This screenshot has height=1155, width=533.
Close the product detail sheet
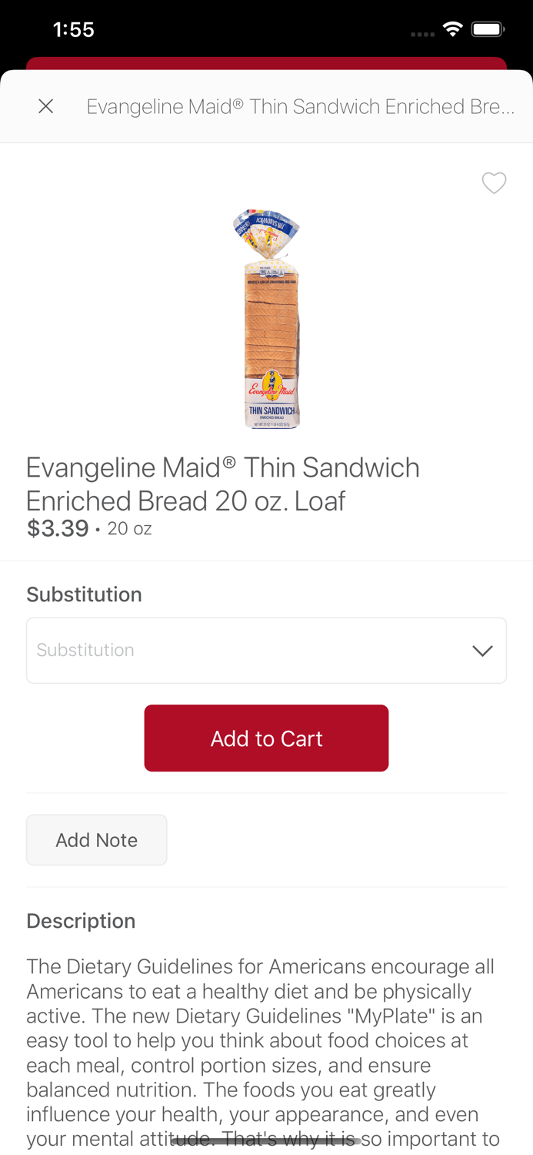(x=46, y=106)
